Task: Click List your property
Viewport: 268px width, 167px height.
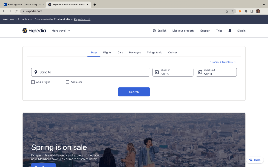Action: (183, 31)
